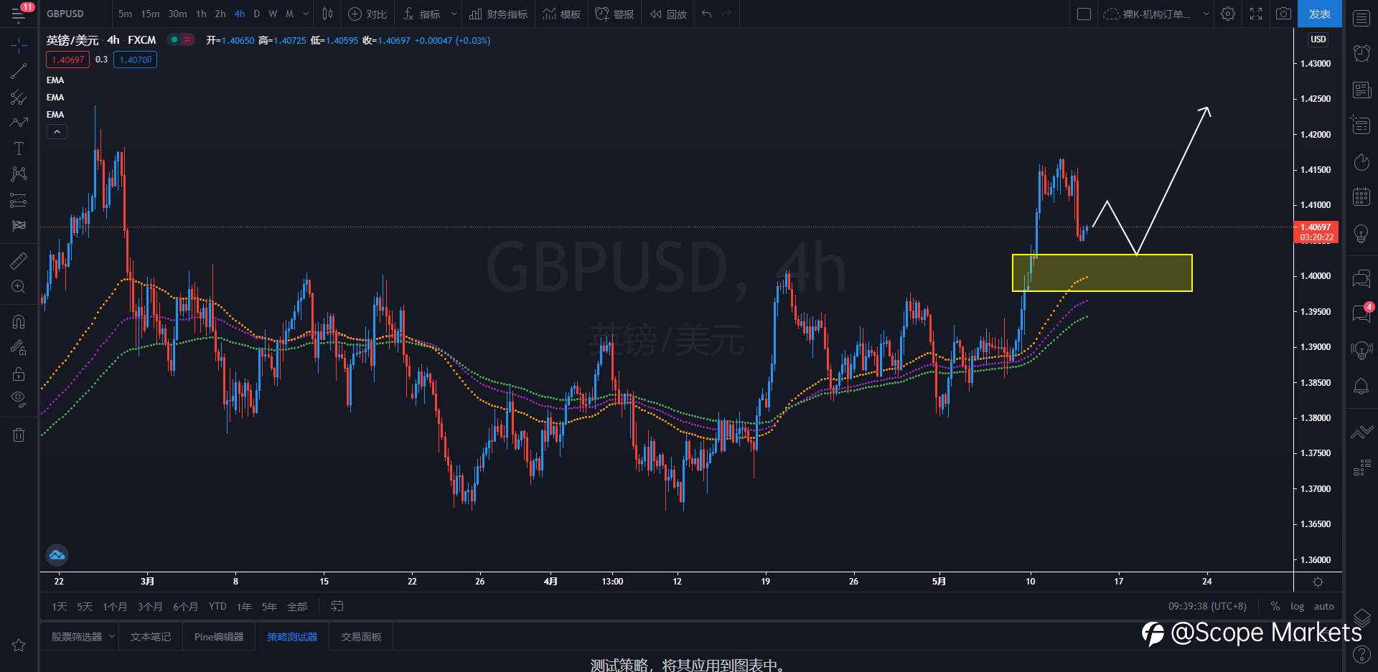Viewport: 1378px width, 672px height.
Task: Open the saved chart layout name dropdown
Action: pos(1156,14)
